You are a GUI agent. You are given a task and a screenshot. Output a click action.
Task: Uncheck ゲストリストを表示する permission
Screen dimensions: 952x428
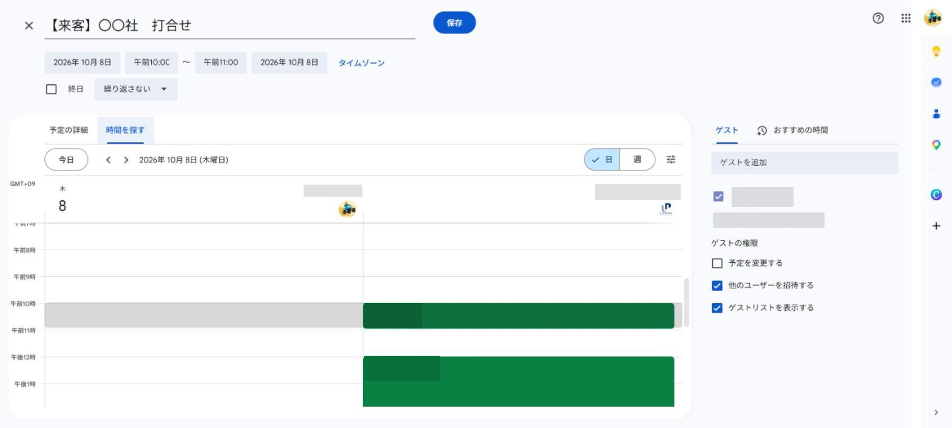(717, 308)
